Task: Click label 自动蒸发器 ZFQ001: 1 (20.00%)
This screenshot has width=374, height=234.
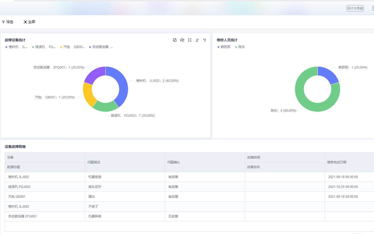Action: pos(59,67)
